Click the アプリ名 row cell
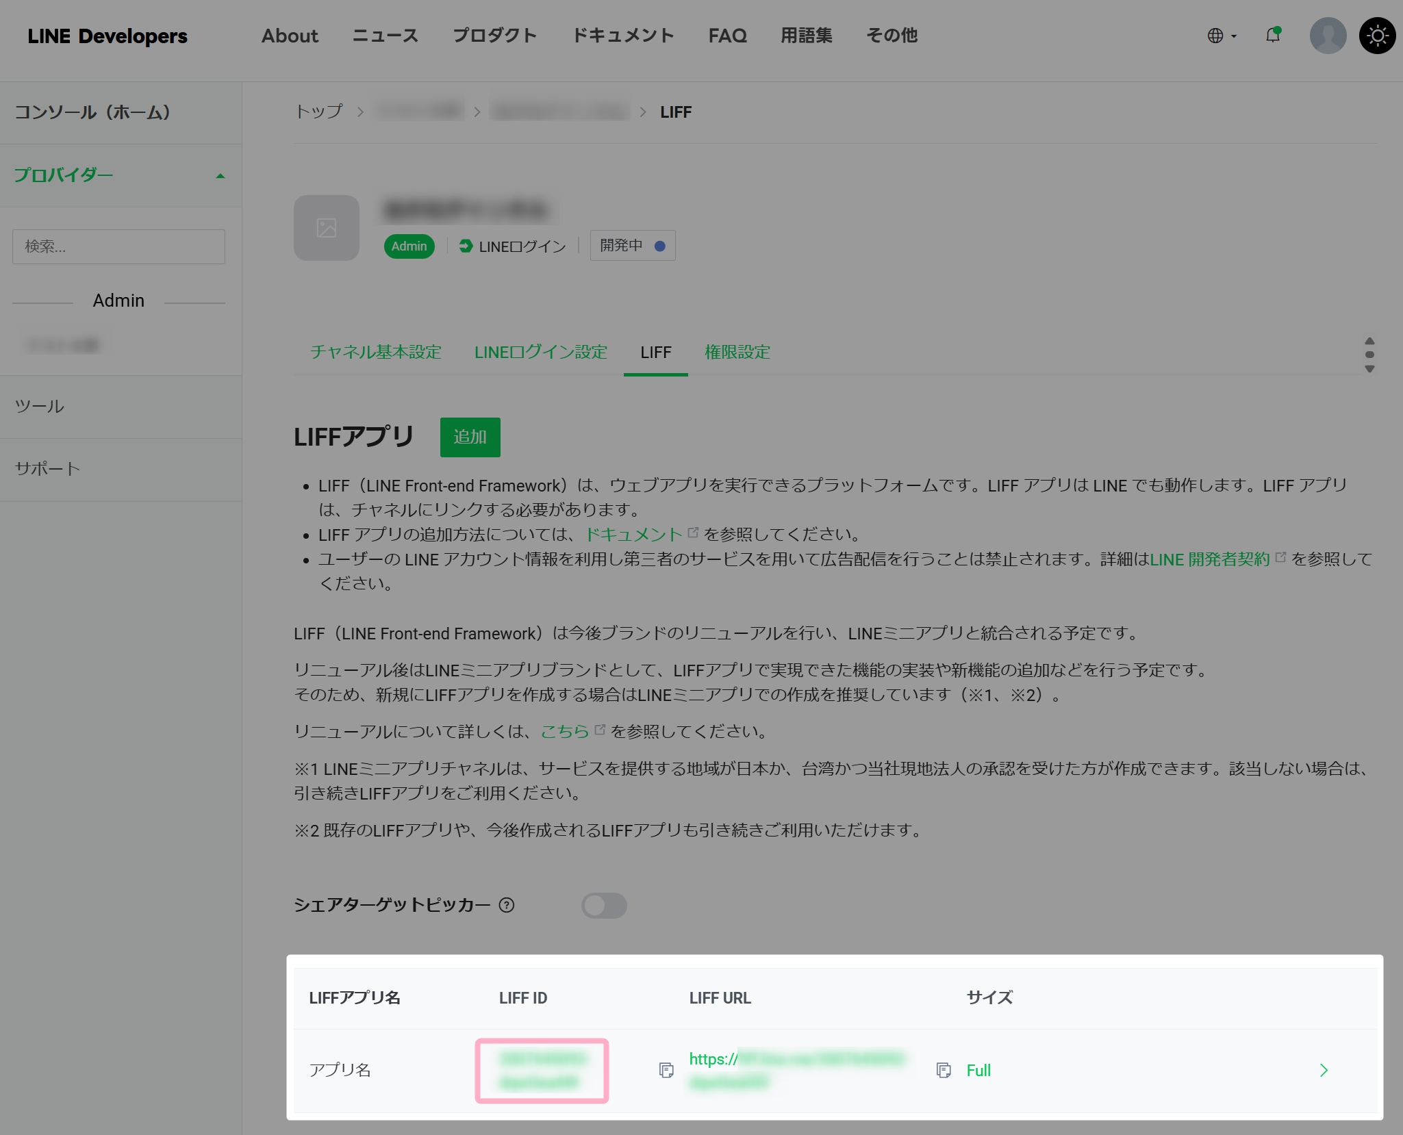1403x1135 pixels. (340, 1070)
